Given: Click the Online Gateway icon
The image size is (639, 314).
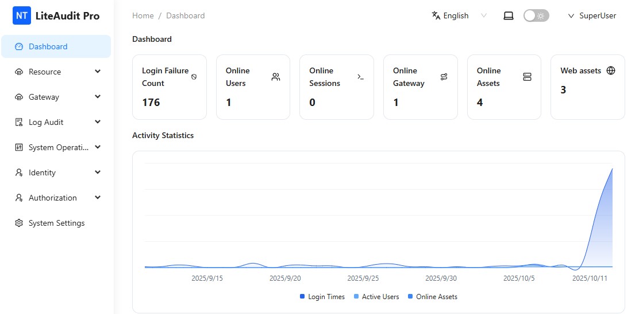Looking at the screenshot, I should (x=444, y=77).
